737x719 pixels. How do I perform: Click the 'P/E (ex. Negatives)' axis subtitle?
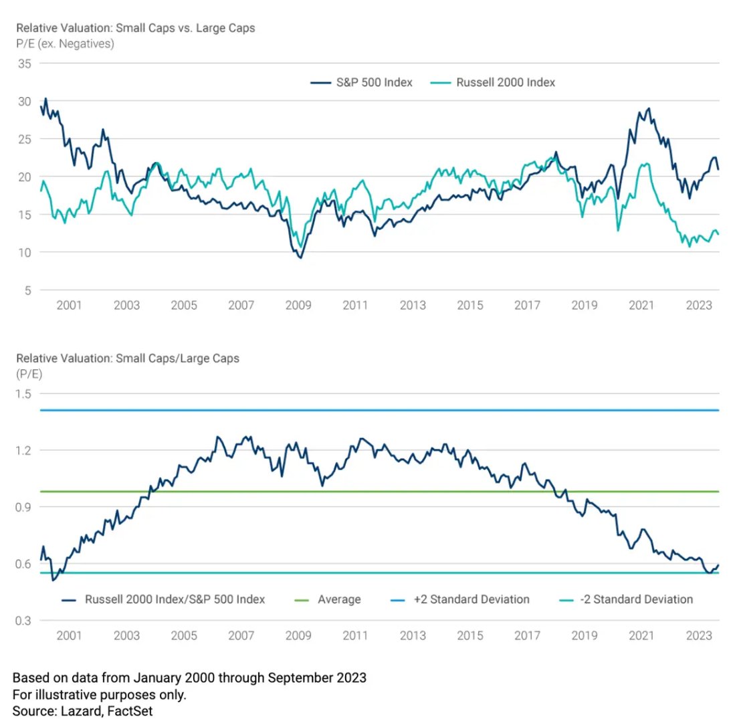65,44
